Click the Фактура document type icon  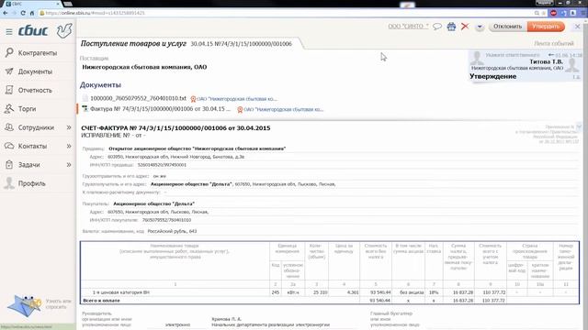tap(85, 109)
